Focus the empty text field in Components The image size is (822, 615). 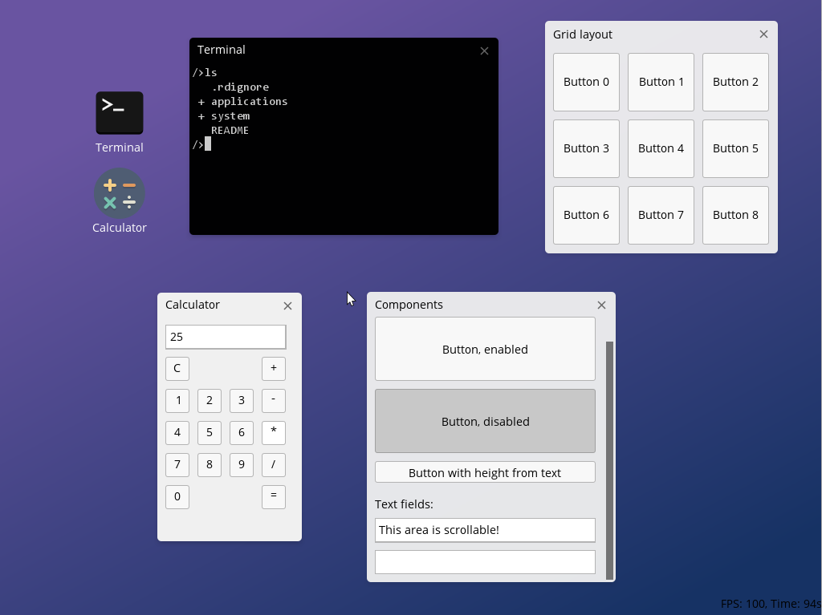click(x=485, y=561)
